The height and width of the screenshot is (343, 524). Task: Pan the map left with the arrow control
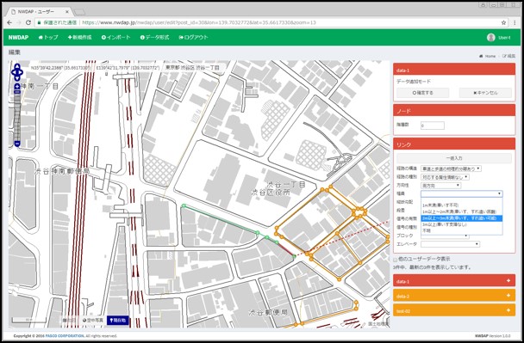click(x=14, y=71)
